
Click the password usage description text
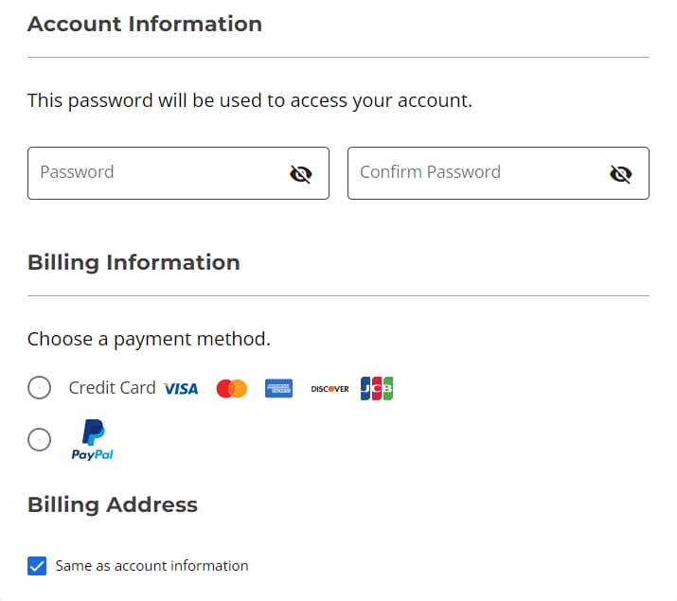coord(249,100)
